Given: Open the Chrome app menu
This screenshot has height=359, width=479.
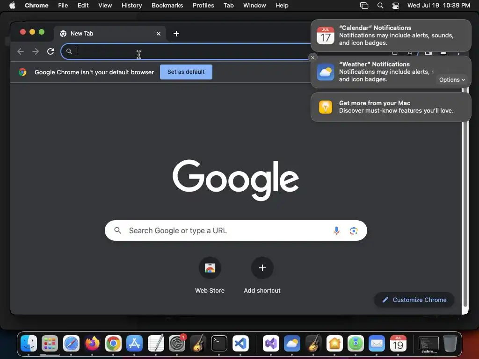Looking at the screenshot, I should [36, 6].
